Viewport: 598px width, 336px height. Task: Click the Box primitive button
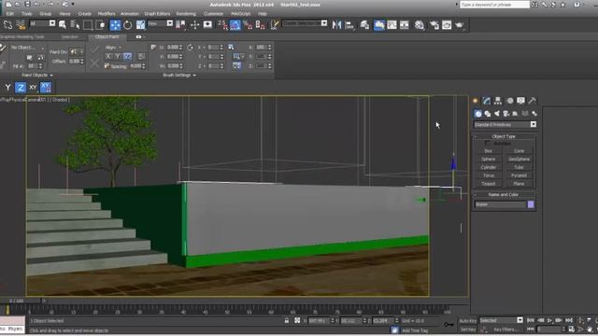click(488, 151)
